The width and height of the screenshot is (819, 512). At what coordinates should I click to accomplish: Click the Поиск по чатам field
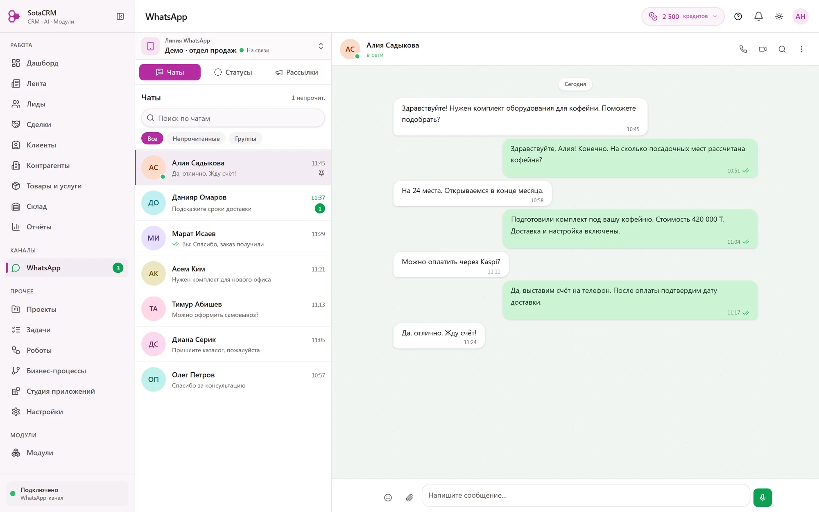click(x=233, y=118)
